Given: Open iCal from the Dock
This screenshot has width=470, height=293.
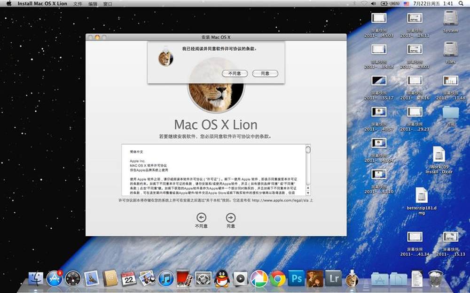Looking at the screenshot, I should 129,279.
